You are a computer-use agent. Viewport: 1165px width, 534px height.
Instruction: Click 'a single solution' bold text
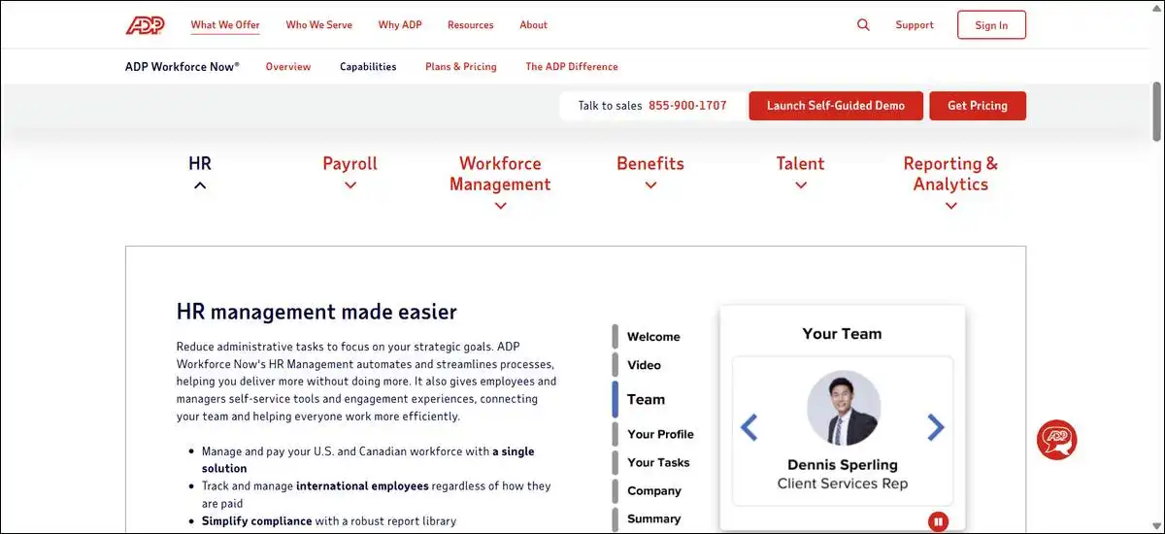tap(368, 459)
